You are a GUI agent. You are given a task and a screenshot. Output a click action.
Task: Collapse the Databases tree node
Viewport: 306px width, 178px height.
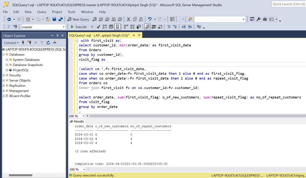coord(4,54)
